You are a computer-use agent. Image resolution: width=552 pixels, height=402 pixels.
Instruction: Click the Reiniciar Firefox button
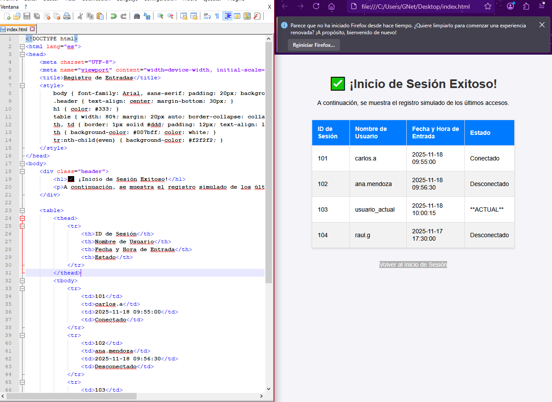[314, 45]
